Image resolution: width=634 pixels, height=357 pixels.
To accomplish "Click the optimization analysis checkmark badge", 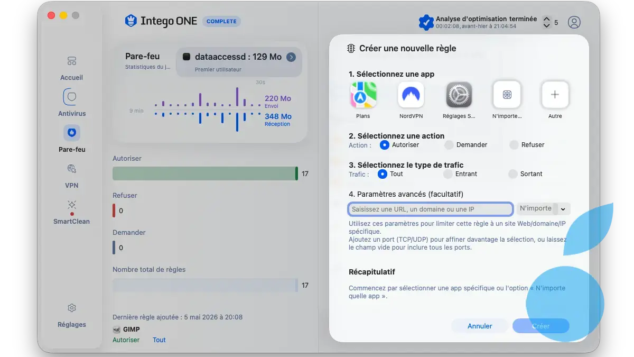I will click(426, 22).
